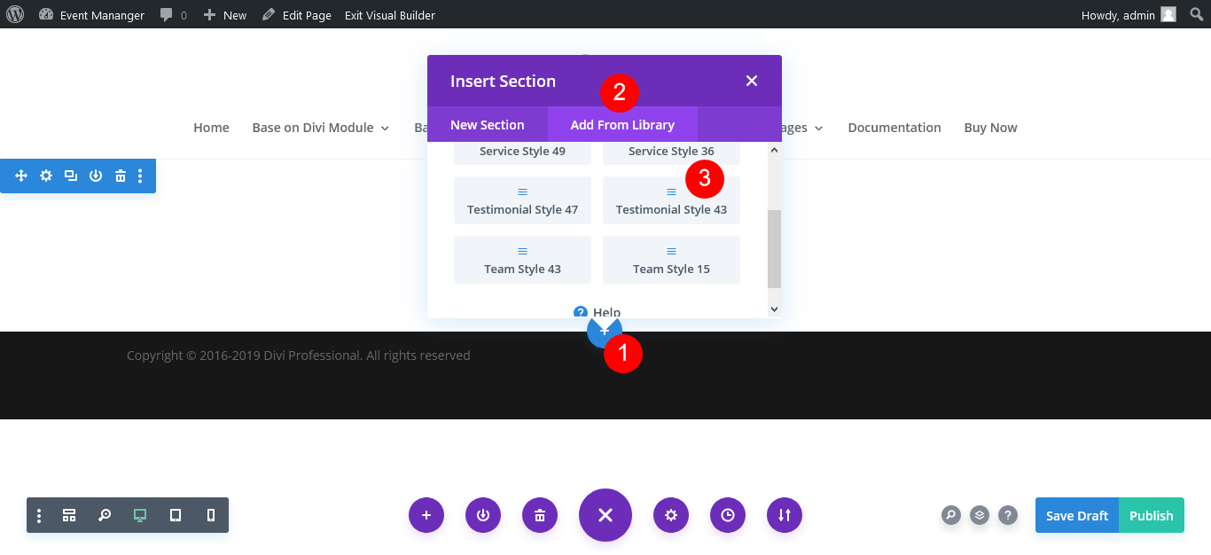Click the purple Load From Library plus
Image resolution: width=1211 pixels, height=555 pixels.
(426, 515)
